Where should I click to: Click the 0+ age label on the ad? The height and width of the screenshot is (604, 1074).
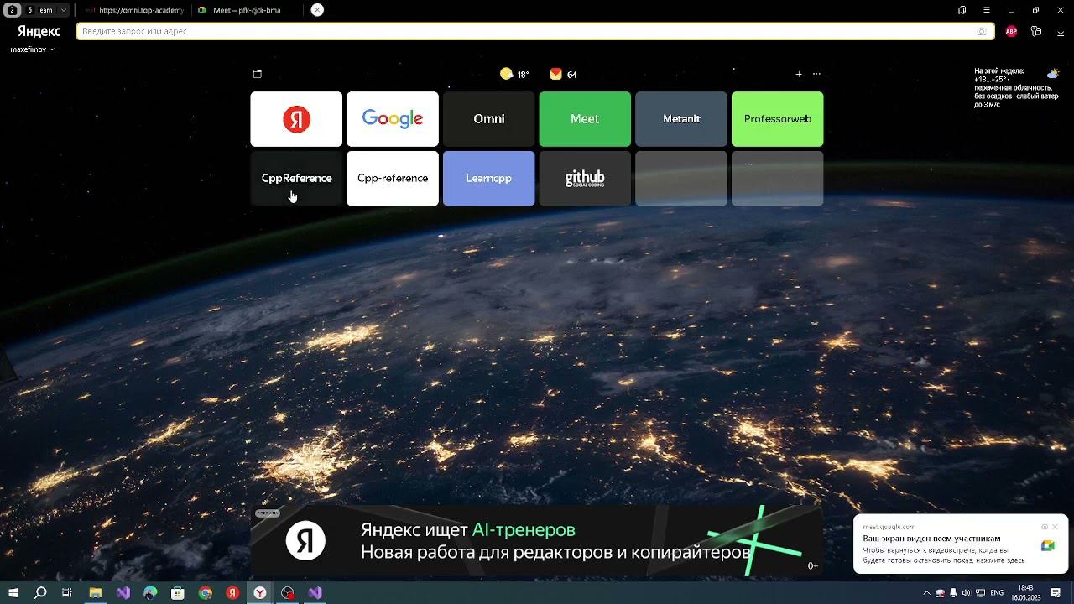pos(812,566)
